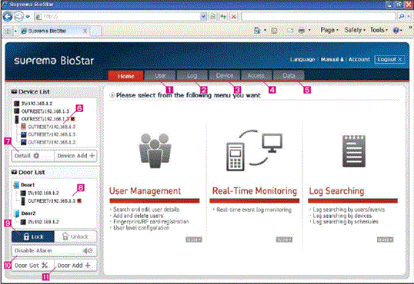Expand the browser Home icon dropdown arrow

265,31
